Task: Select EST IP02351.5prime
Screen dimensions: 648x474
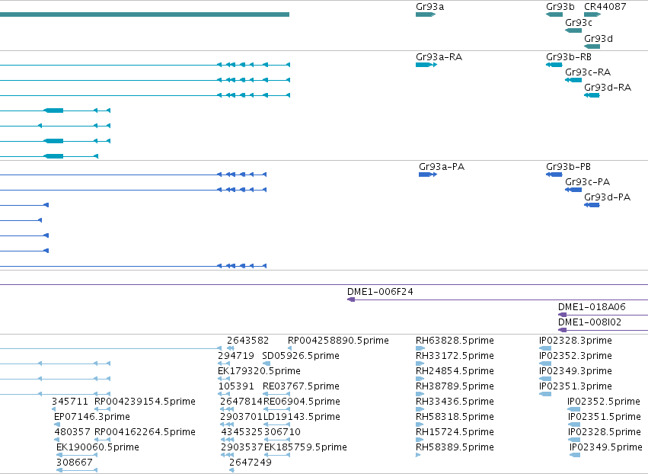Action: (x=604, y=417)
